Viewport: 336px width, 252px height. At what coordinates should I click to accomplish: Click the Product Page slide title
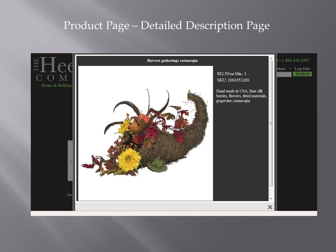pos(167,26)
